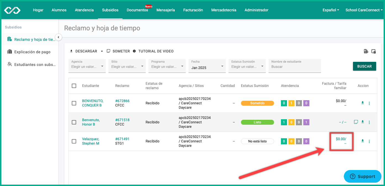Go to the Hogar menu
Screen dimensions: 385x186
38,10
